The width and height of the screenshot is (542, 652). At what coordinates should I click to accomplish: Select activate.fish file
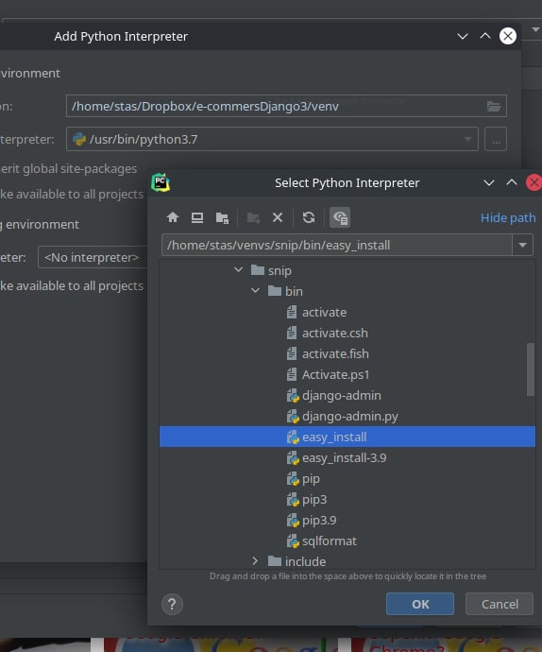347,353
